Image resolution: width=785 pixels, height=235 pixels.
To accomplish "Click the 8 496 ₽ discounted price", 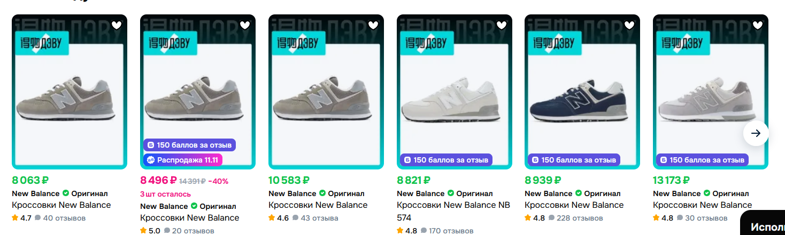I will click(158, 181).
